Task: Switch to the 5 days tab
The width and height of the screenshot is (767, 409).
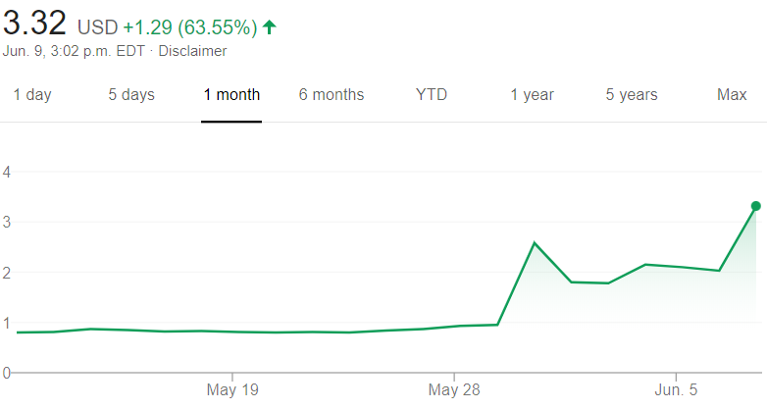Action: click(x=131, y=94)
